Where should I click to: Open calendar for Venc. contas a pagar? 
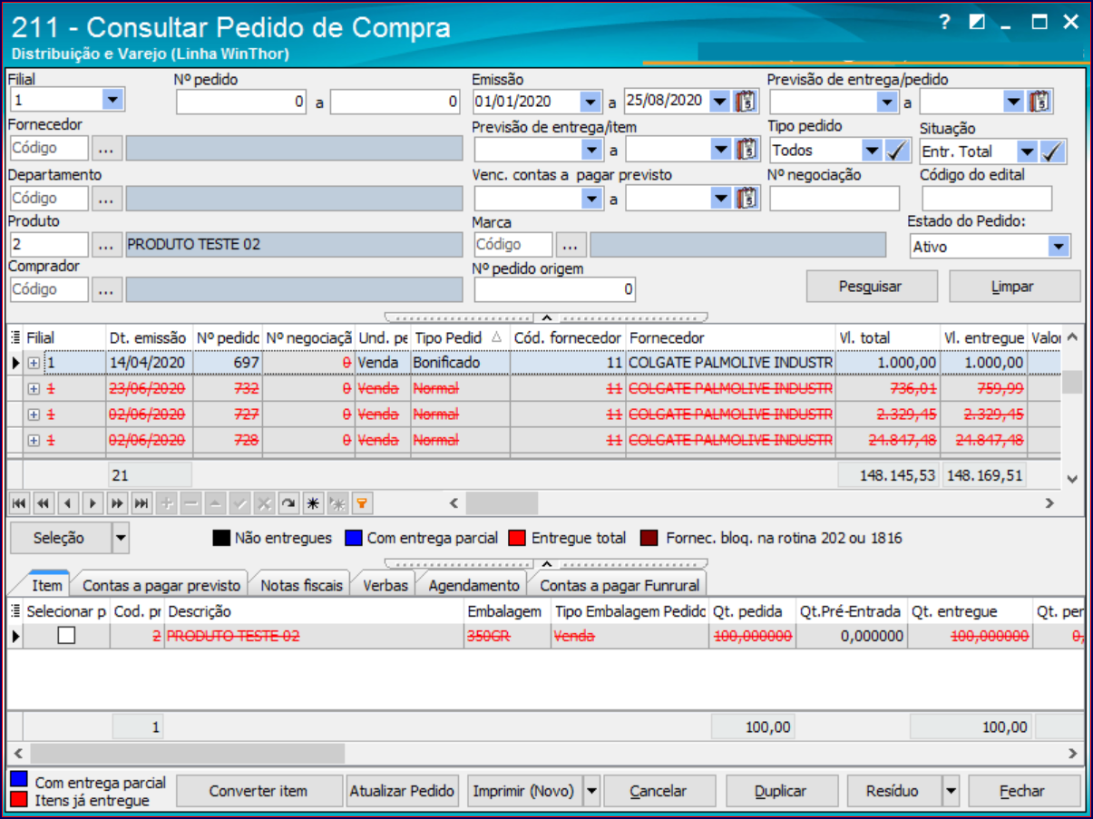746,197
